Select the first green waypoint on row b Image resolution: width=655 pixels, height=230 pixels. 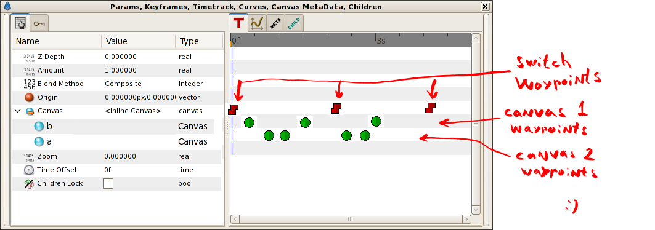[x=249, y=122]
